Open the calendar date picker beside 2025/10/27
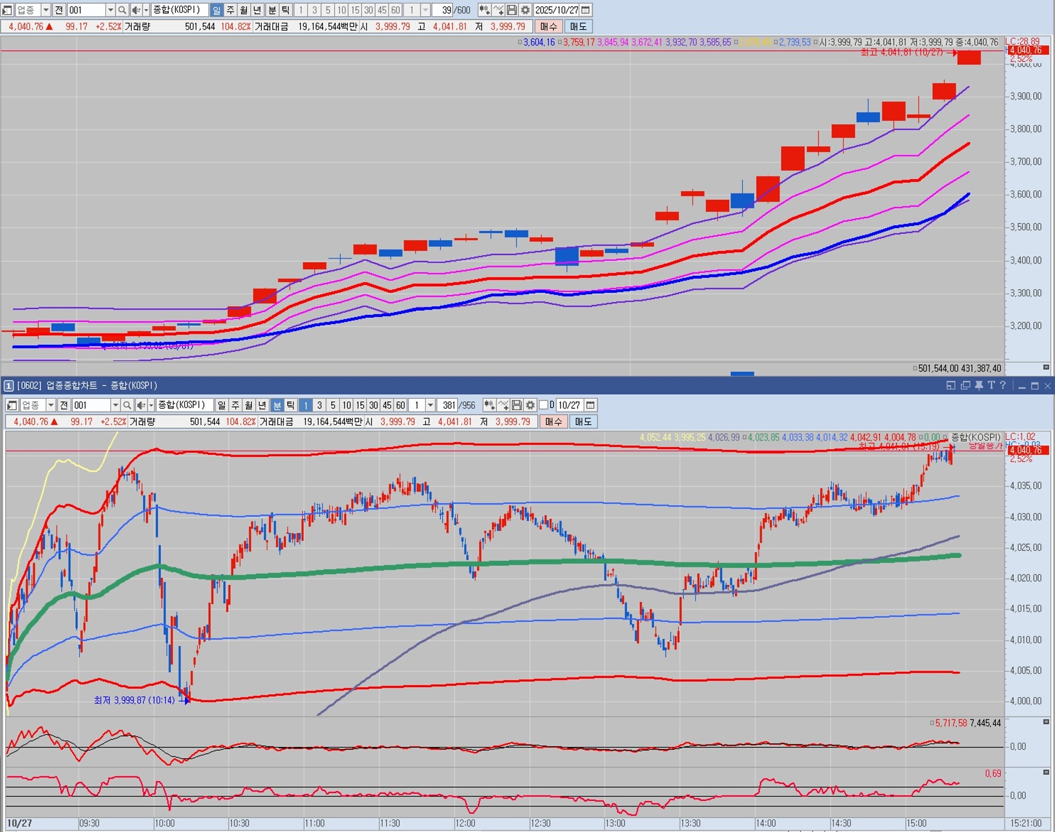1055x832 pixels. [x=586, y=10]
